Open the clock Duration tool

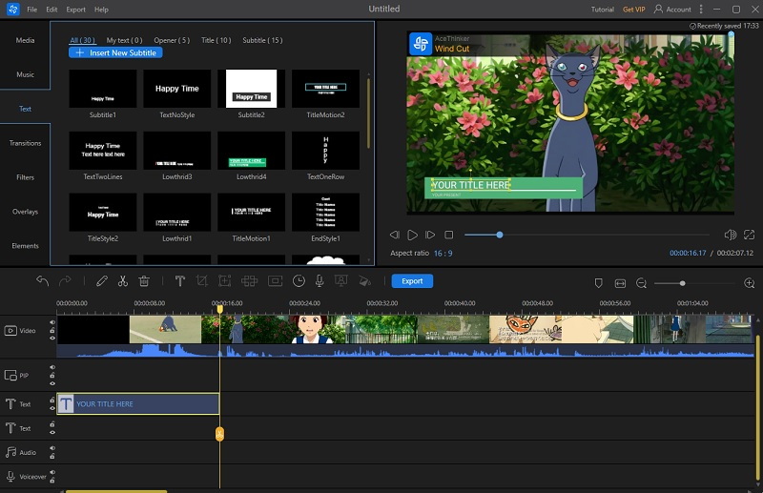pyautogui.click(x=299, y=280)
